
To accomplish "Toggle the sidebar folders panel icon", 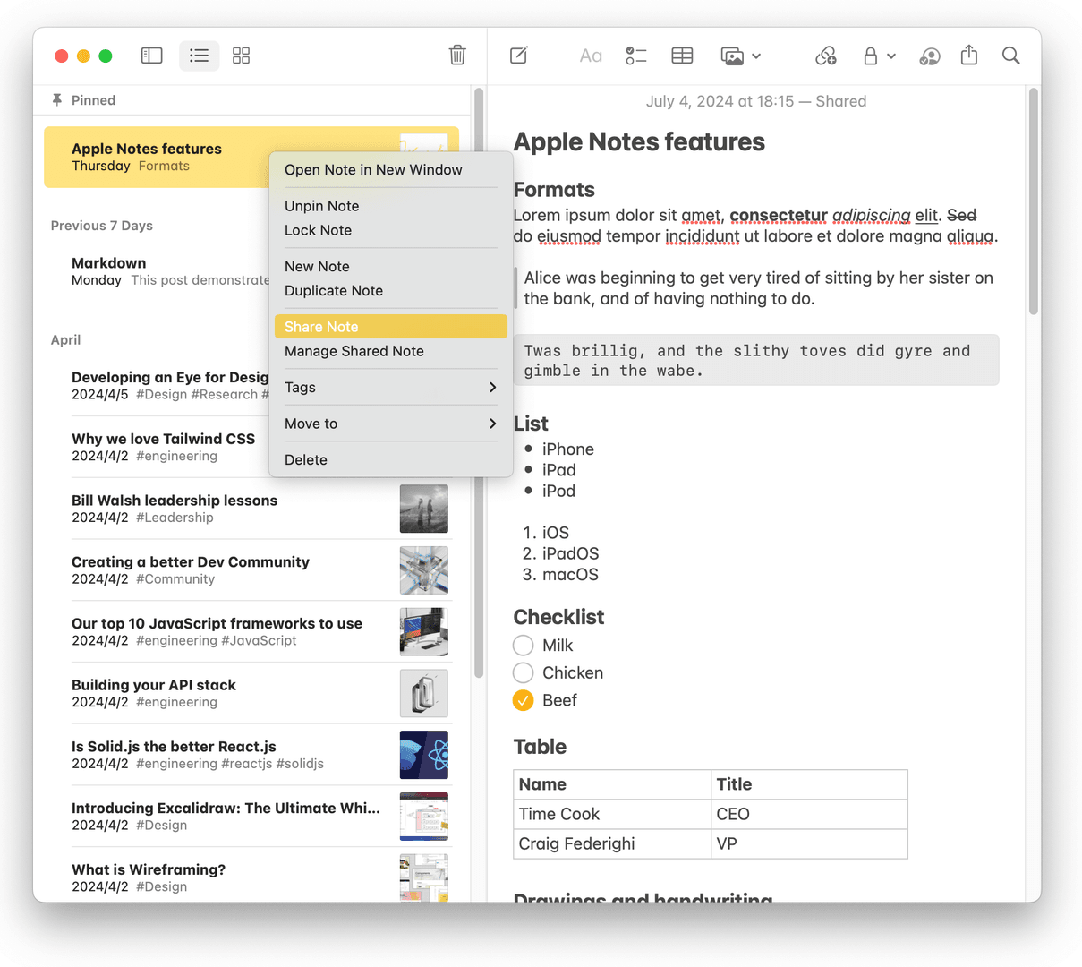I will coord(152,56).
